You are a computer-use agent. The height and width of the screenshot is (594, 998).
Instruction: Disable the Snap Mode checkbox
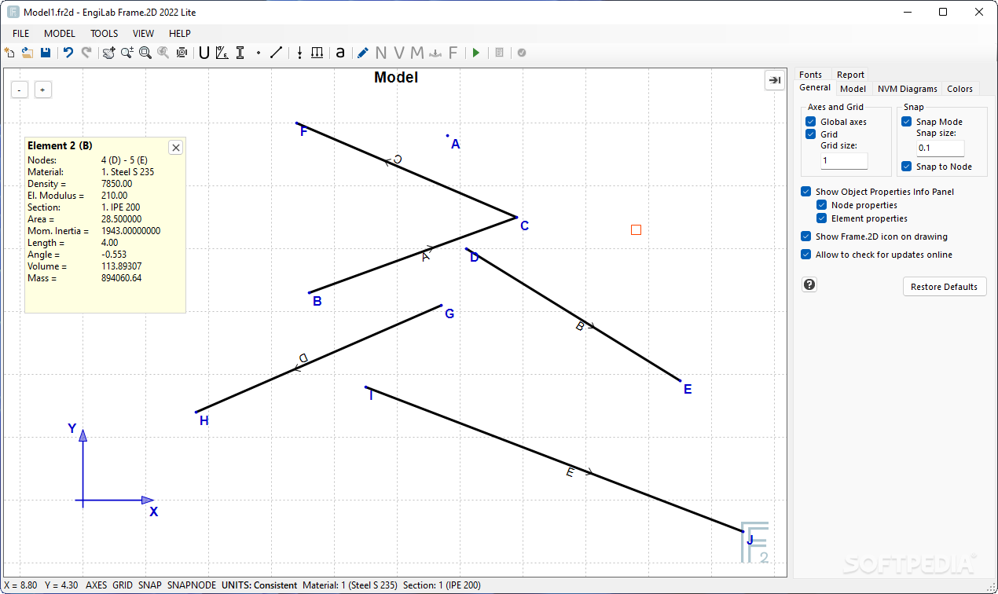(907, 122)
